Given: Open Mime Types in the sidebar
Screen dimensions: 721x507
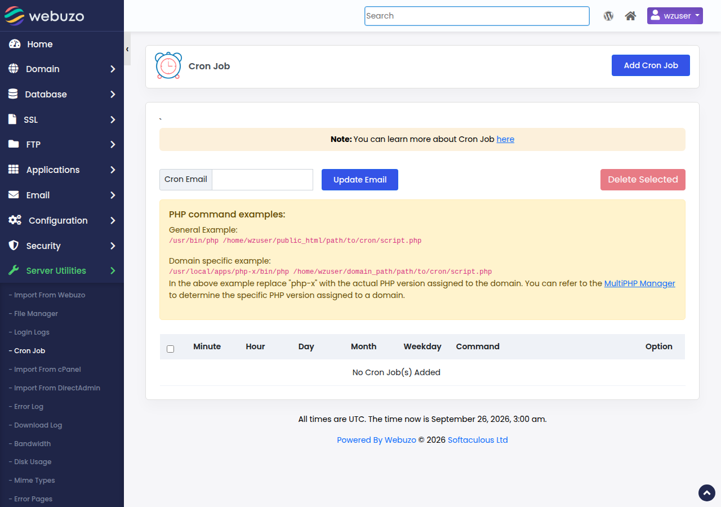Looking at the screenshot, I should 32,481.
